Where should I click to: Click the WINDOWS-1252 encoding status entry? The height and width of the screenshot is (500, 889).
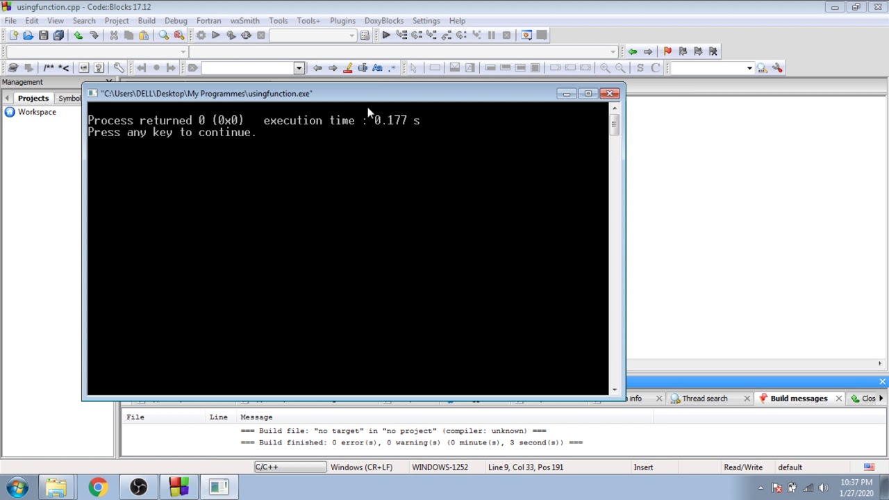(x=440, y=467)
